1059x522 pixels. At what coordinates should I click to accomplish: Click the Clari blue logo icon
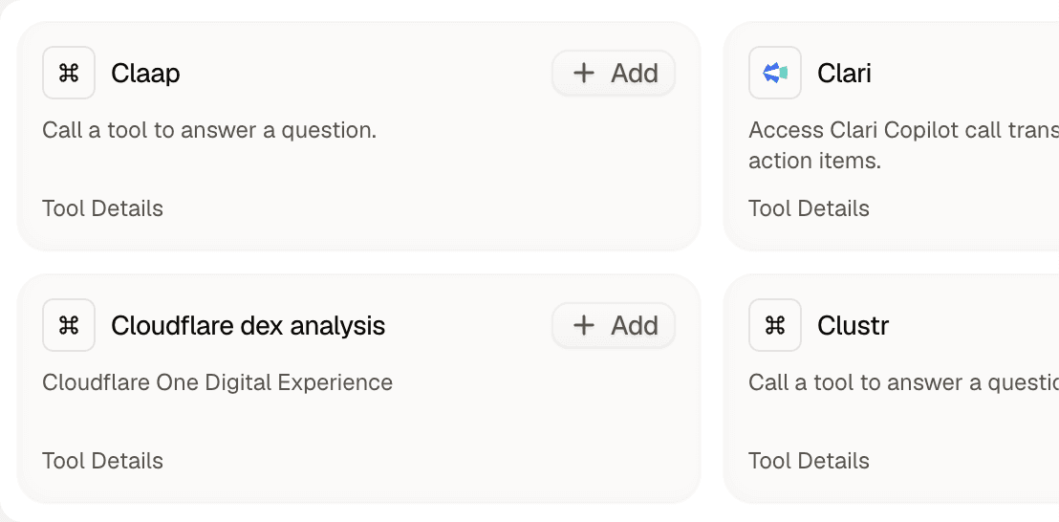[x=775, y=73]
